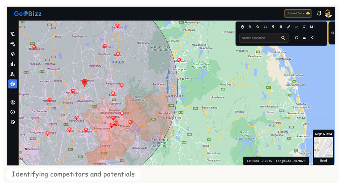This screenshot has height=188, width=343.
Task: Click the Wasgamuwa National Park label
Action: coord(159,48)
